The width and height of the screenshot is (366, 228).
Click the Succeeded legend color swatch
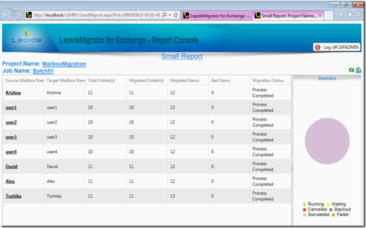pyautogui.click(x=304, y=215)
